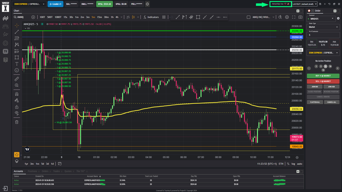Select the crosshair cursor drawing tool
342x192 pixels.
pos(17,25)
